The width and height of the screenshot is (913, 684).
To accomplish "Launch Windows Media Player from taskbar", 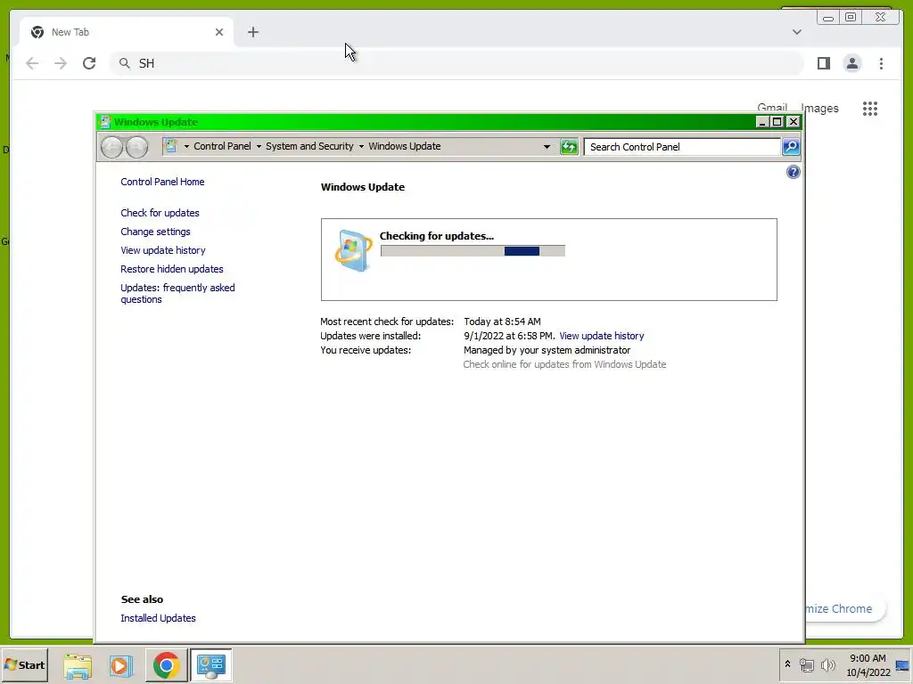I will (x=121, y=665).
